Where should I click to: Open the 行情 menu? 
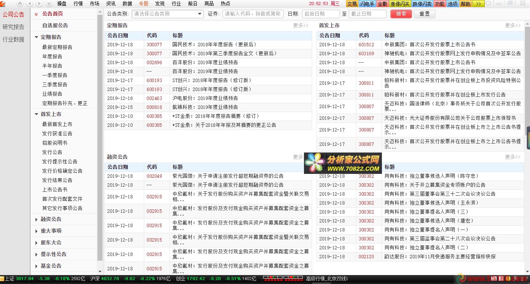(78, 4)
